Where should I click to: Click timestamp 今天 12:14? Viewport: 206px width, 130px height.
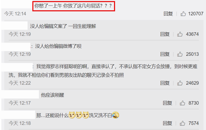pyautogui.click(x=15, y=14)
